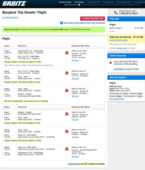The width and height of the screenshot is (145, 170).
Task: Open Taxes and fees included link
Action: pos(118,40)
